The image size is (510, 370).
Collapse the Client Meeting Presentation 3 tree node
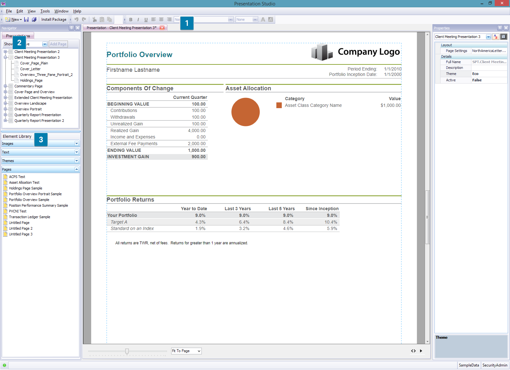[x=5, y=57]
